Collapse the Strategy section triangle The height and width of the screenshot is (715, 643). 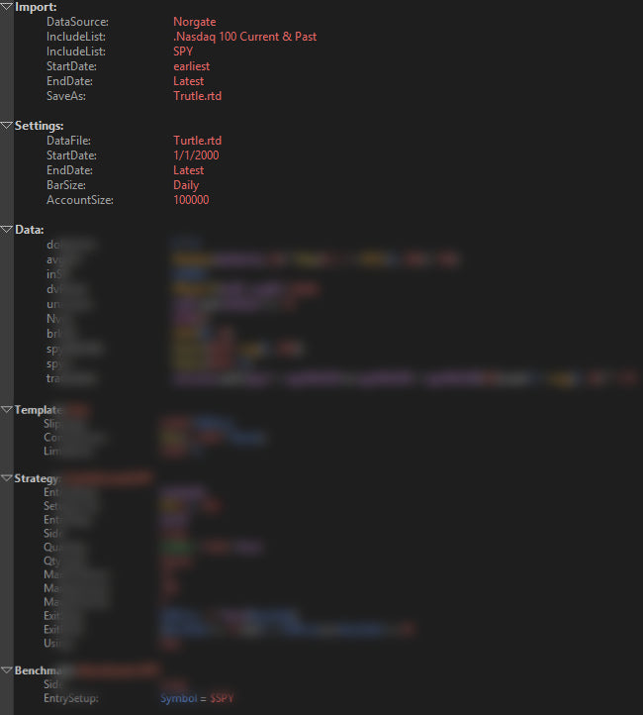point(6,478)
